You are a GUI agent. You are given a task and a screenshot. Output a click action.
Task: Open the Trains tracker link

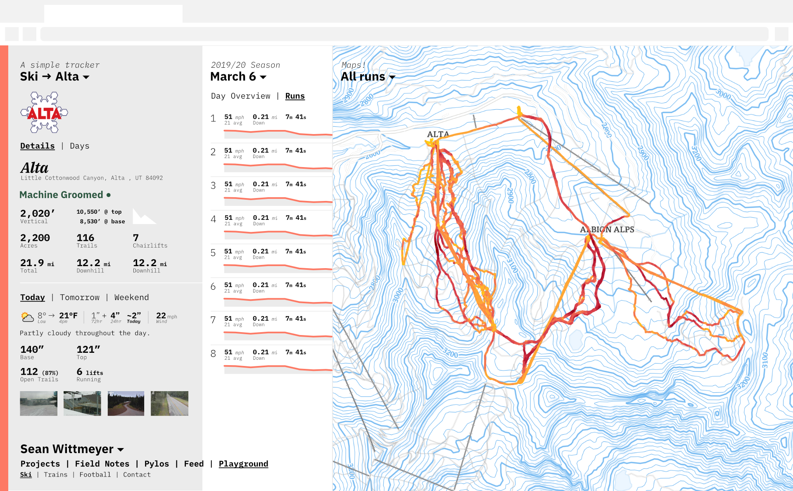coord(55,475)
